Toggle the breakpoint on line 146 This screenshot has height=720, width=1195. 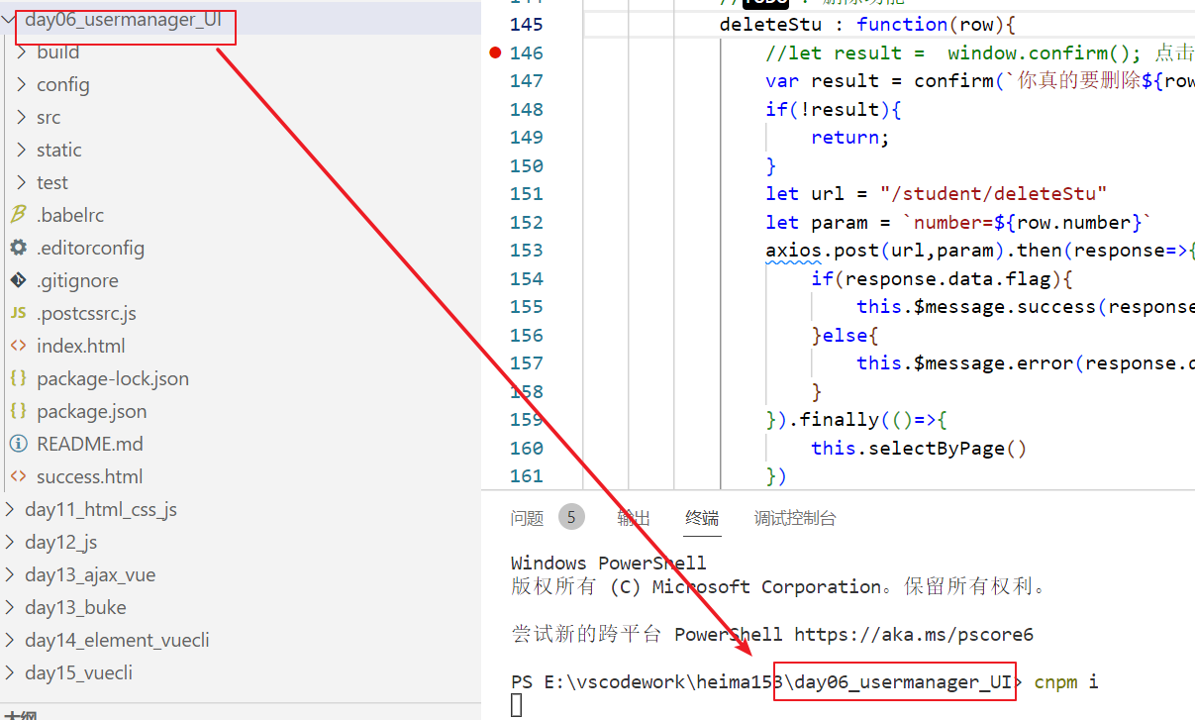(x=496, y=52)
